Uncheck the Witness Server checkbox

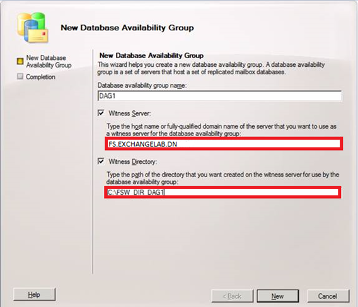click(x=101, y=113)
